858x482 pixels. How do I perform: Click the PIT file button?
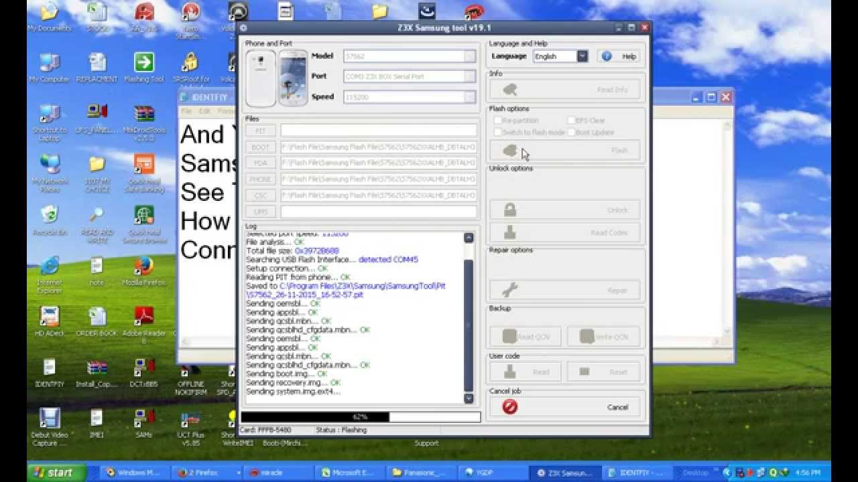261,131
